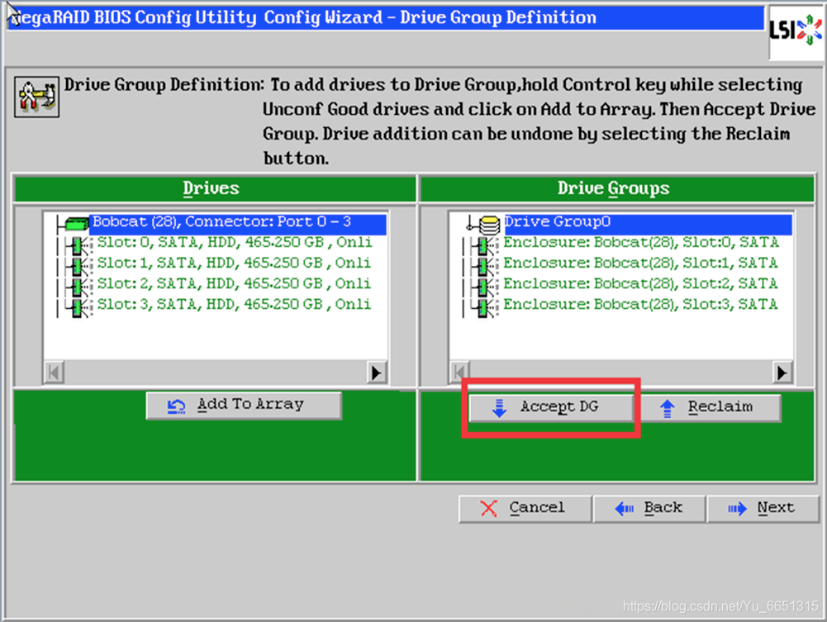Select Enclosure Bobcat(28) Slot:3 entry
This screenshot has height=622, width=827.
(641, 305)
